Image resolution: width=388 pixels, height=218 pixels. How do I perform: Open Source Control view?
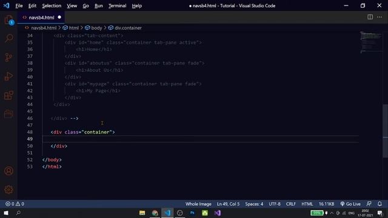(x=8, y=58)
